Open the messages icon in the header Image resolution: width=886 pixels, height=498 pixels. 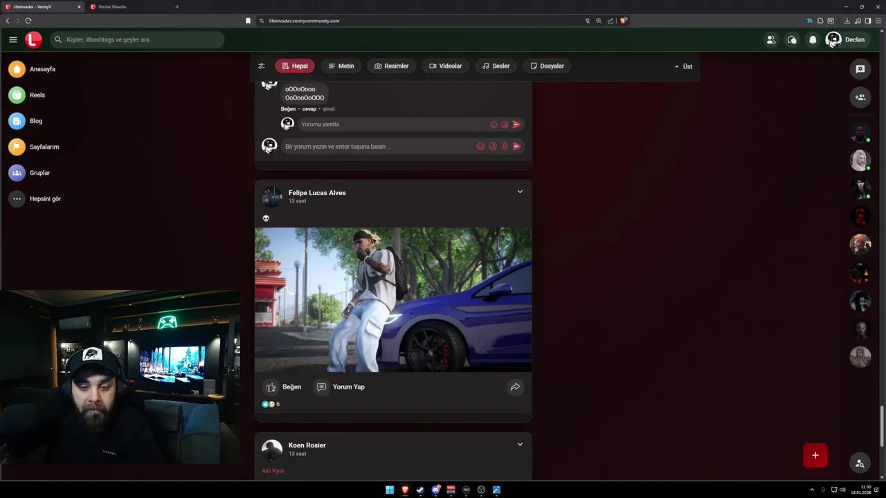(x=792, y=39)
